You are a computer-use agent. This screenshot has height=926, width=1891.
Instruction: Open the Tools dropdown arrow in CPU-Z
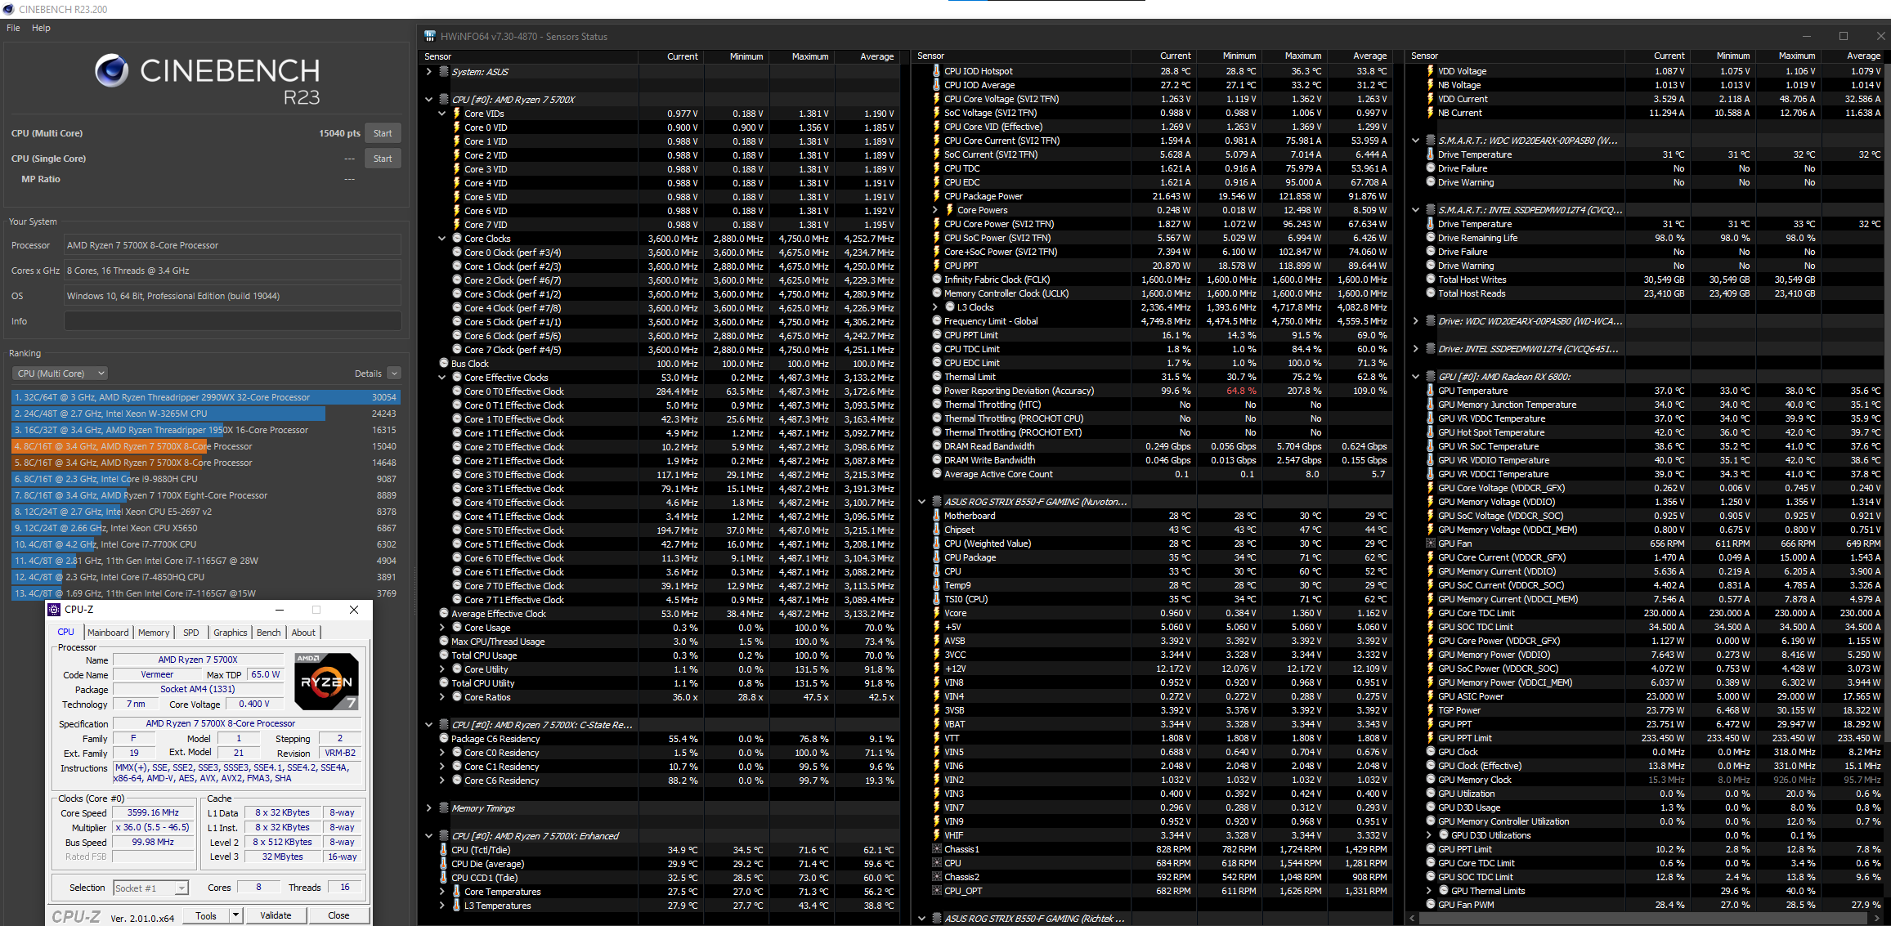[x=235, y=915]
